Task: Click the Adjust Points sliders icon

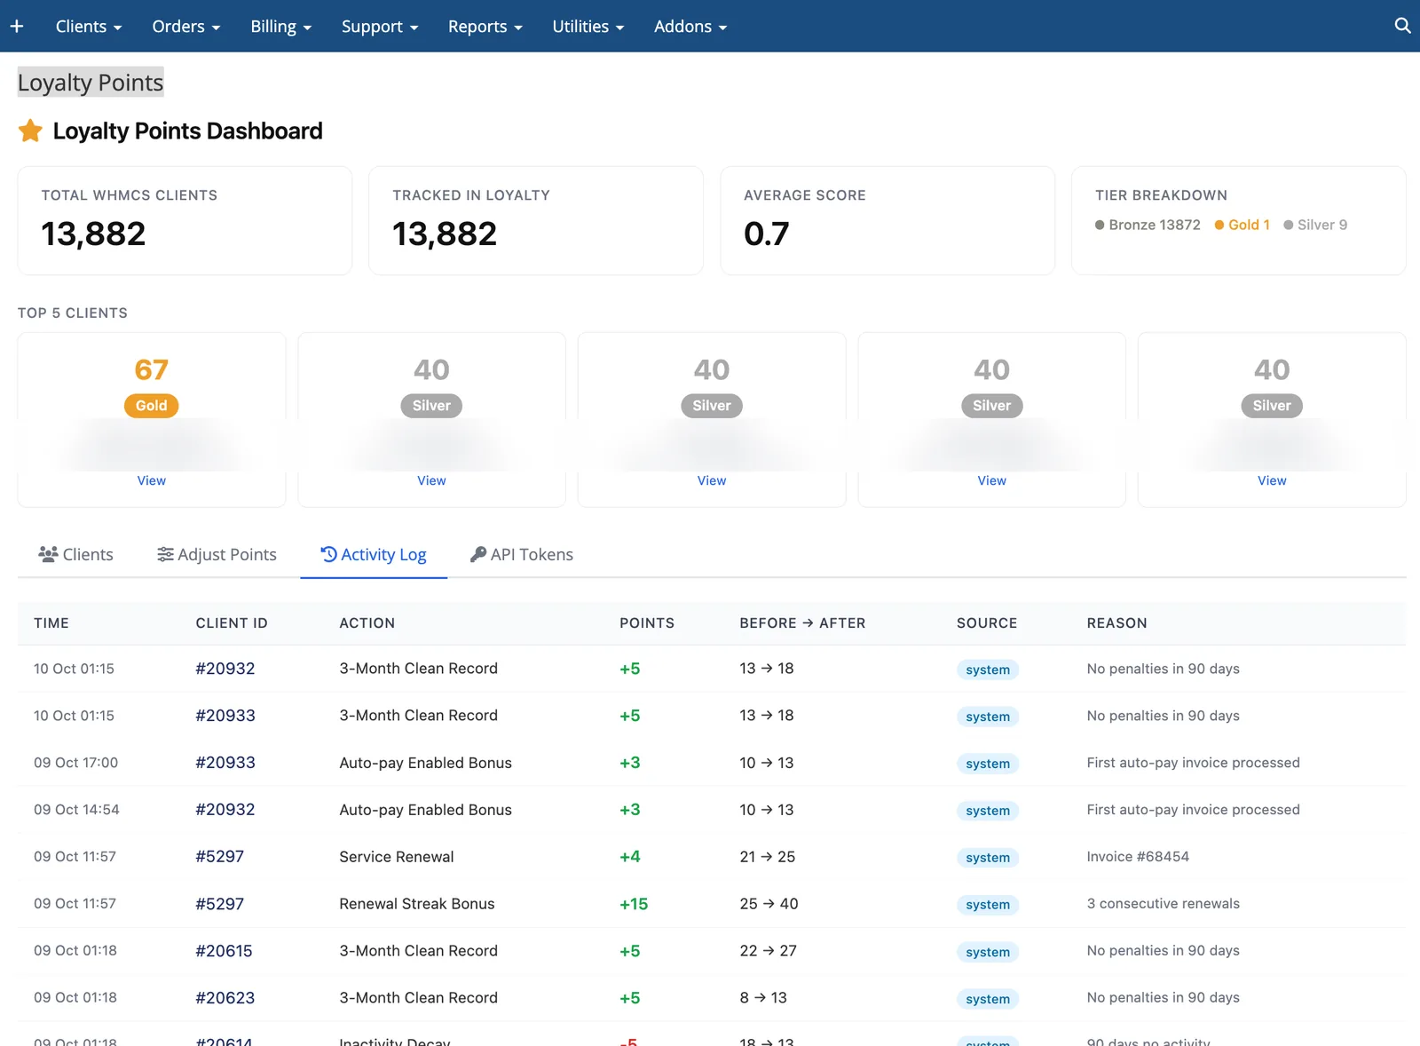Action: 165,554
